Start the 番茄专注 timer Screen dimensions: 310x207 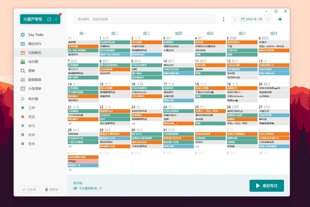[x=267, y=186]
